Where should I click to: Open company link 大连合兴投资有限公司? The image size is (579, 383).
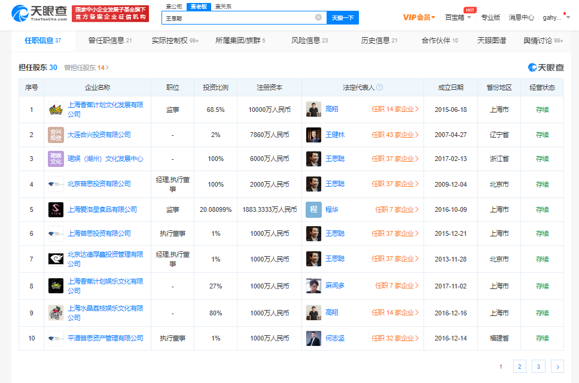tap(99, 135)
